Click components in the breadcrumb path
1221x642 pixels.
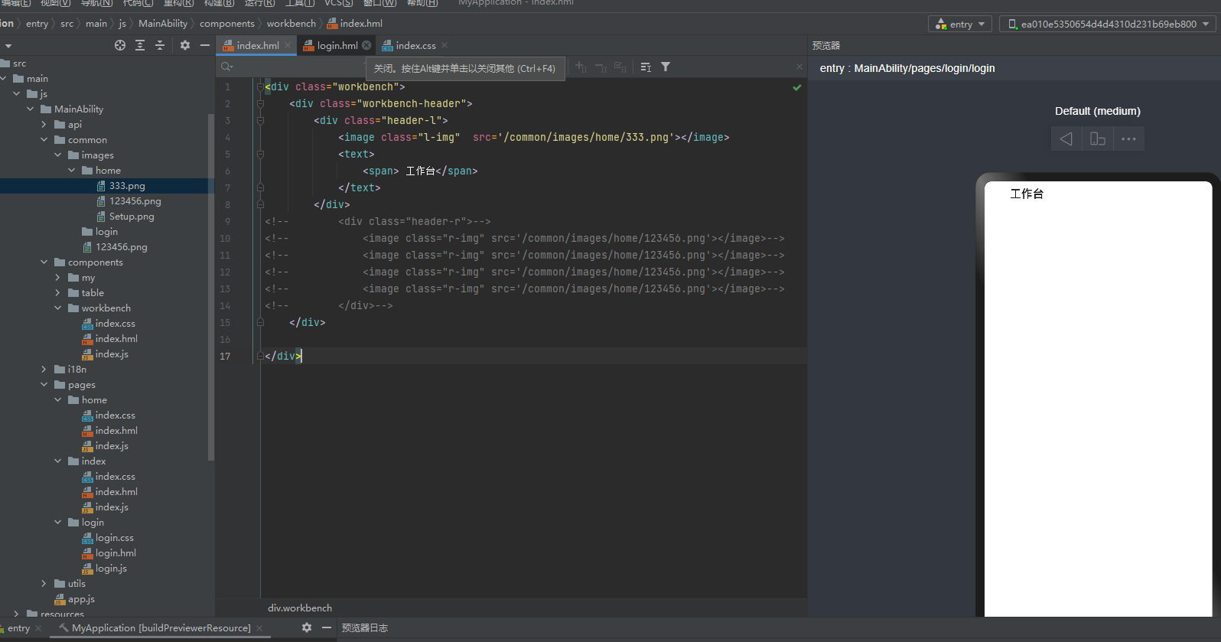pos(227,24)
